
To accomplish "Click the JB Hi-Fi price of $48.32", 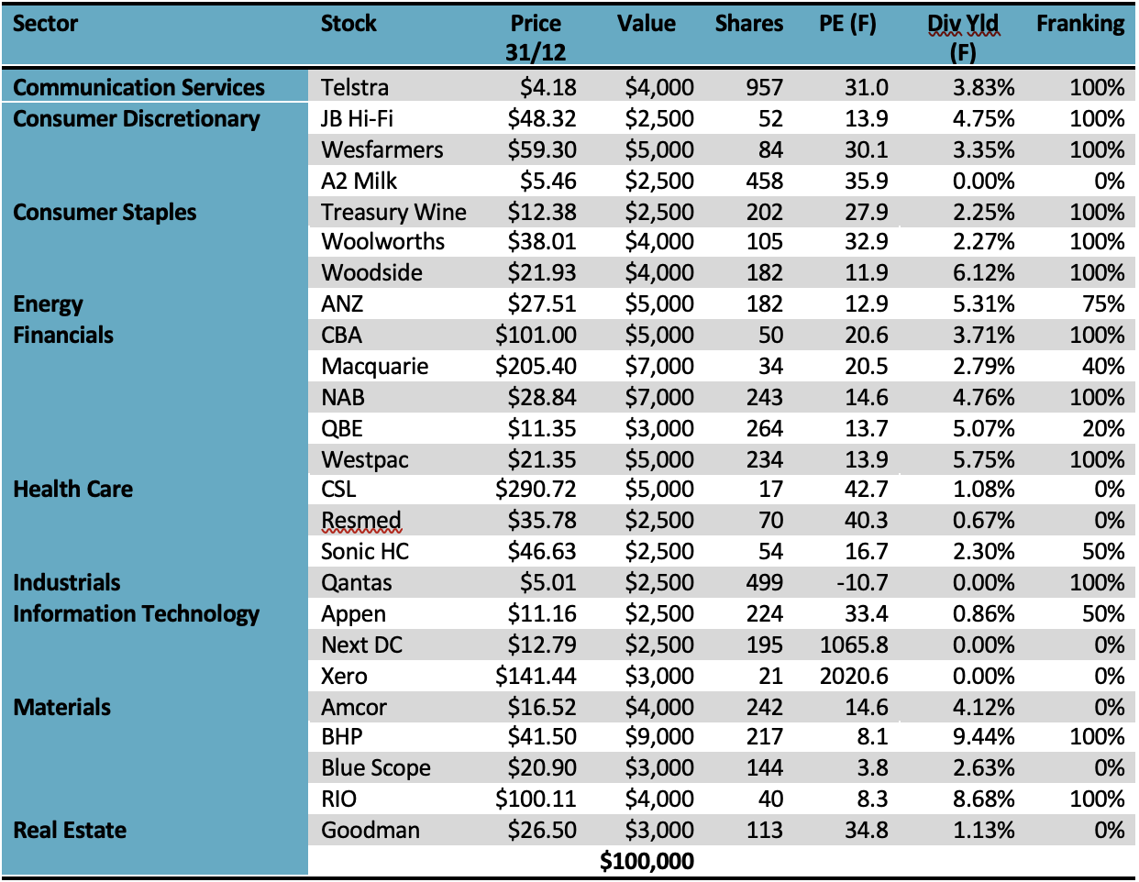I will coord(542,119).
